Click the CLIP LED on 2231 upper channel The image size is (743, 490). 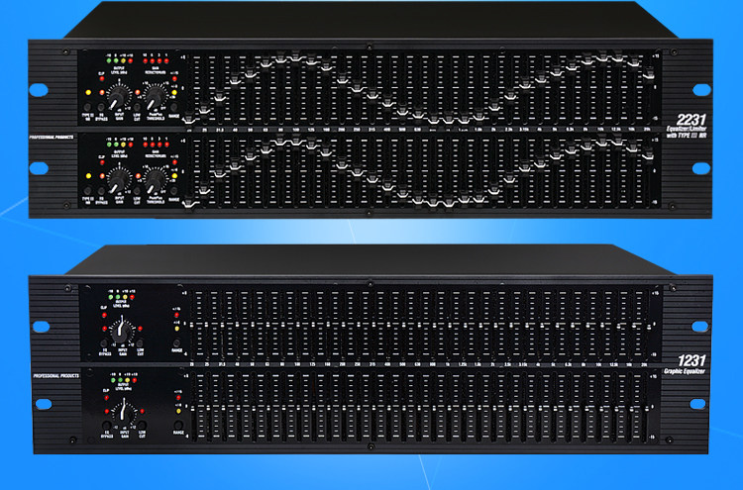[102, 78]
